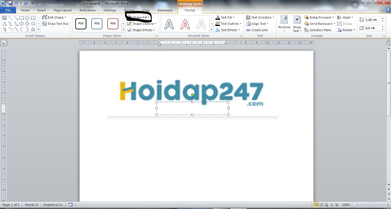This screenshot has width=391, height=209.
Task: Expand the WordArt Styles gallery More arrow
Action: 212,30
